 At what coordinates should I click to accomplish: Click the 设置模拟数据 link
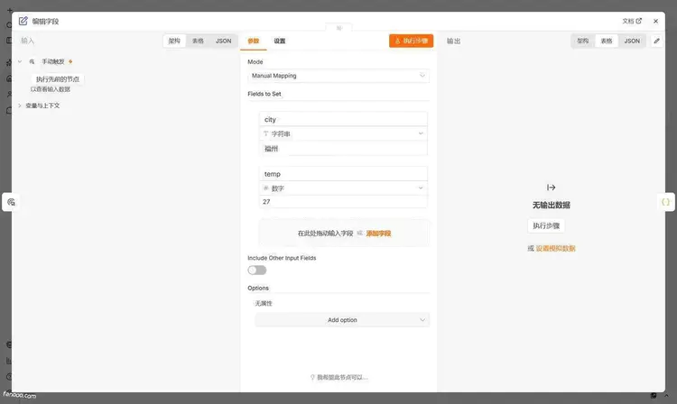[x=556, y=248]
